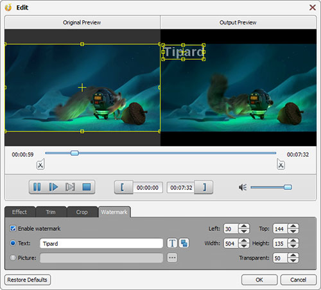Open the watermark text font settings
The image size is (321, 290).
click(172, 243)
